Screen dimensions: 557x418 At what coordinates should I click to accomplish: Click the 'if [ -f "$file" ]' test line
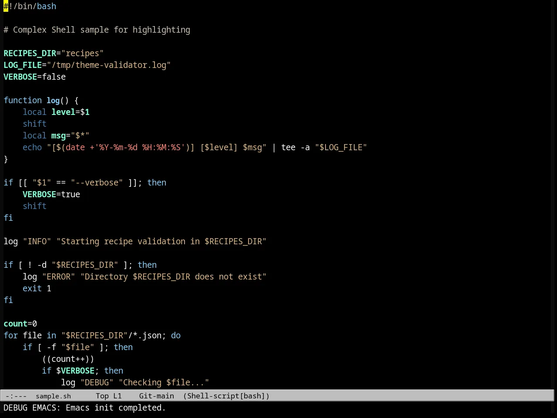(78, 347)
